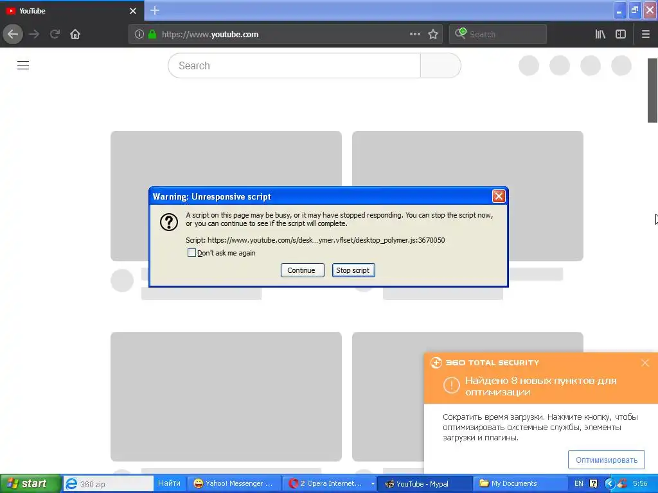Toggle the sidebar panel icon
Image resolution: width=658 pixels, height=493 pixels.
click(621, 35)
